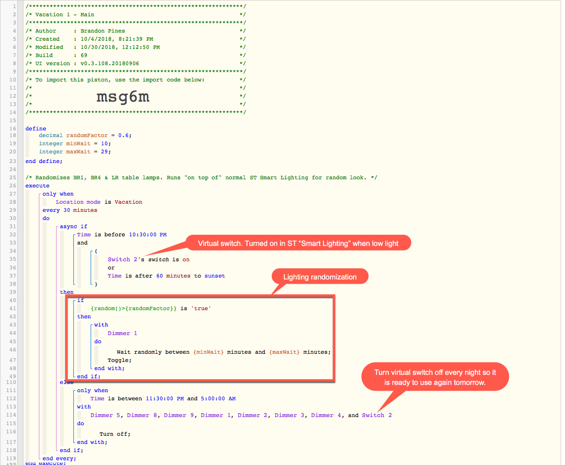Click 'only when' on line 27

[x=58, y=194]
